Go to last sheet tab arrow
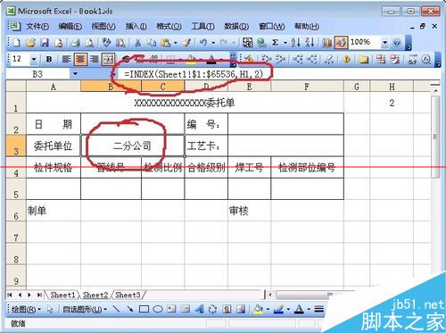The image size is (446, 333). 39,295
